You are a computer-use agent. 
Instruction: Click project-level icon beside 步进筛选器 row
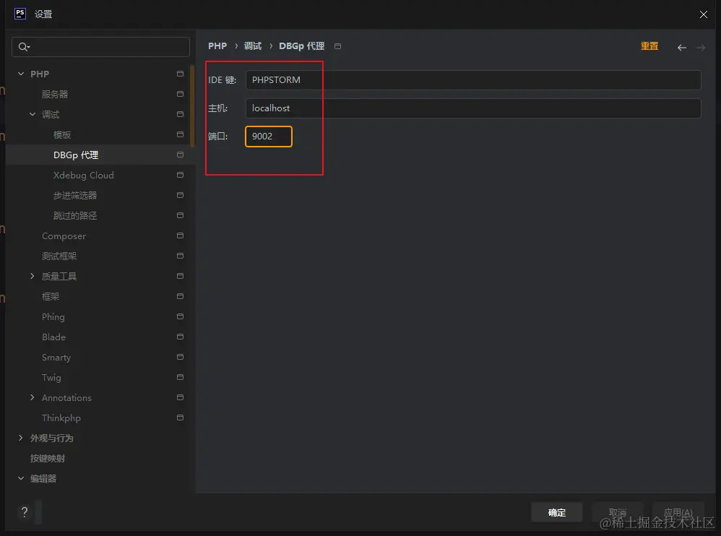pos(181,195)
